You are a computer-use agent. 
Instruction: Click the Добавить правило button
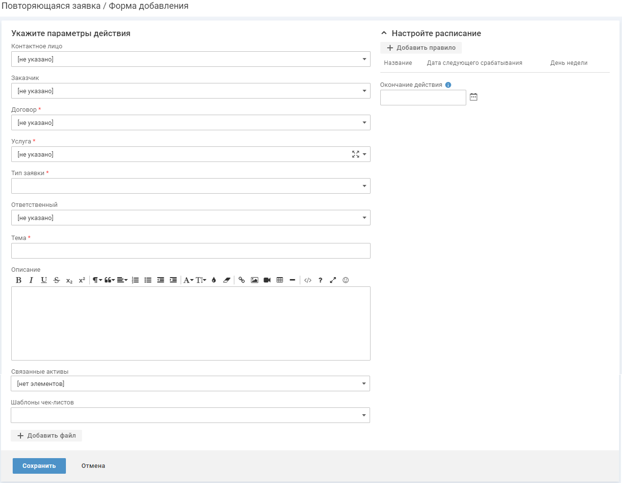[x=421, y=48]
